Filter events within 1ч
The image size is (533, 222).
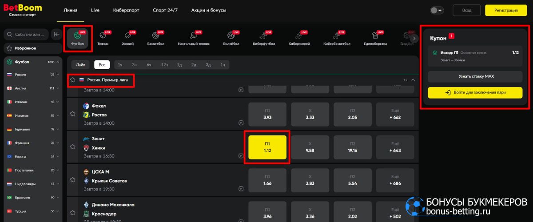[120, 65]
